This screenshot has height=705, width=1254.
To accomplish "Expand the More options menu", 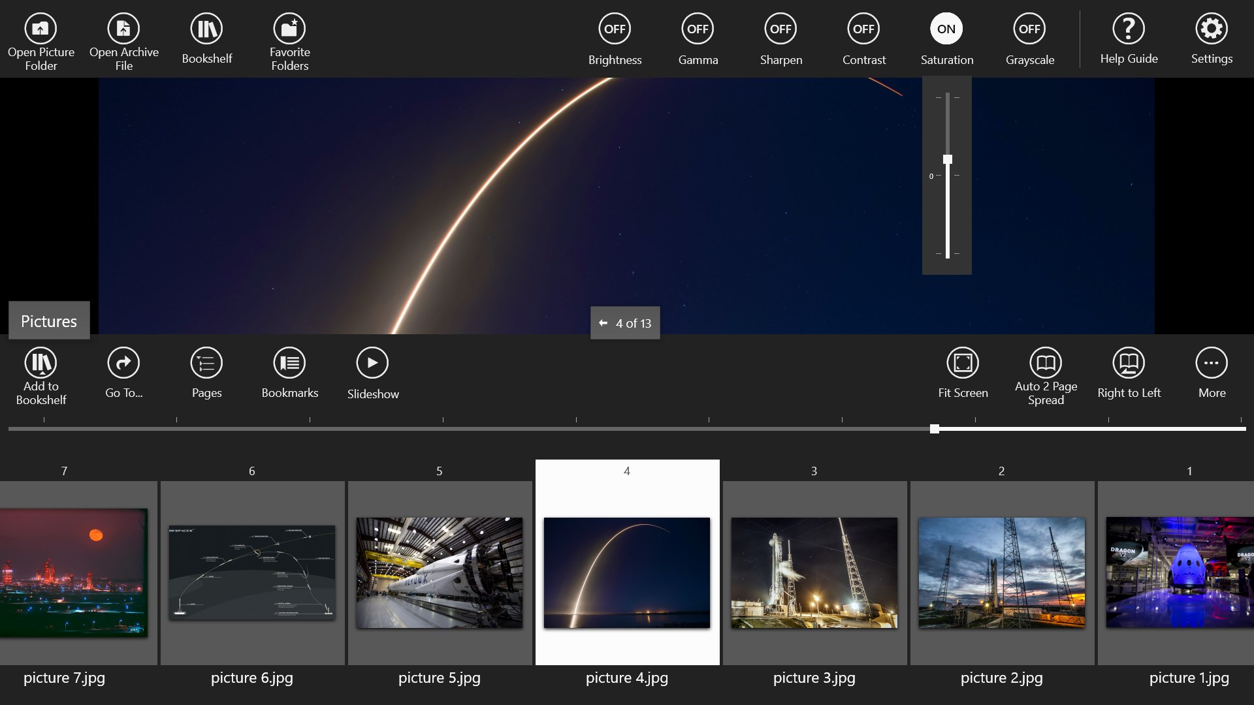I will (1212, 373).
